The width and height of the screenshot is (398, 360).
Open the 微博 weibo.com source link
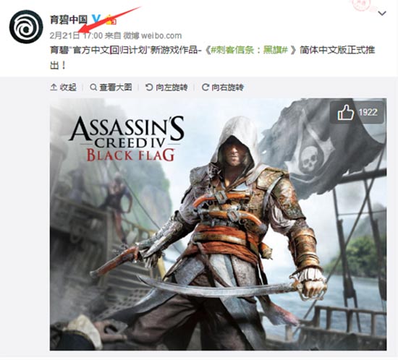click(153, 35)
